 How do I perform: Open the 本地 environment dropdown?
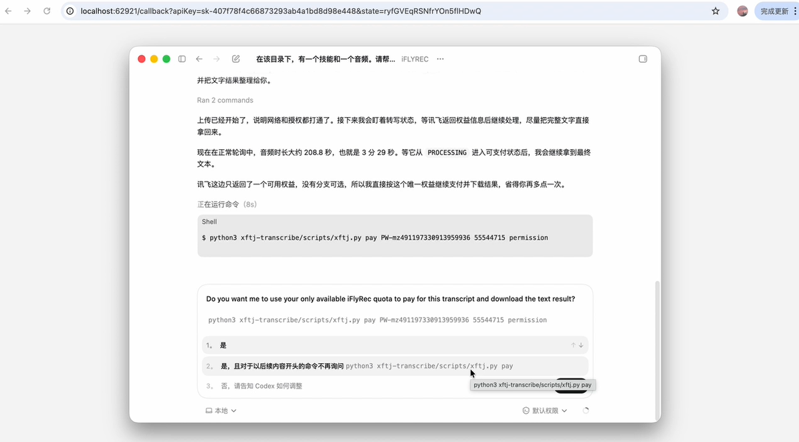[221, 411]
